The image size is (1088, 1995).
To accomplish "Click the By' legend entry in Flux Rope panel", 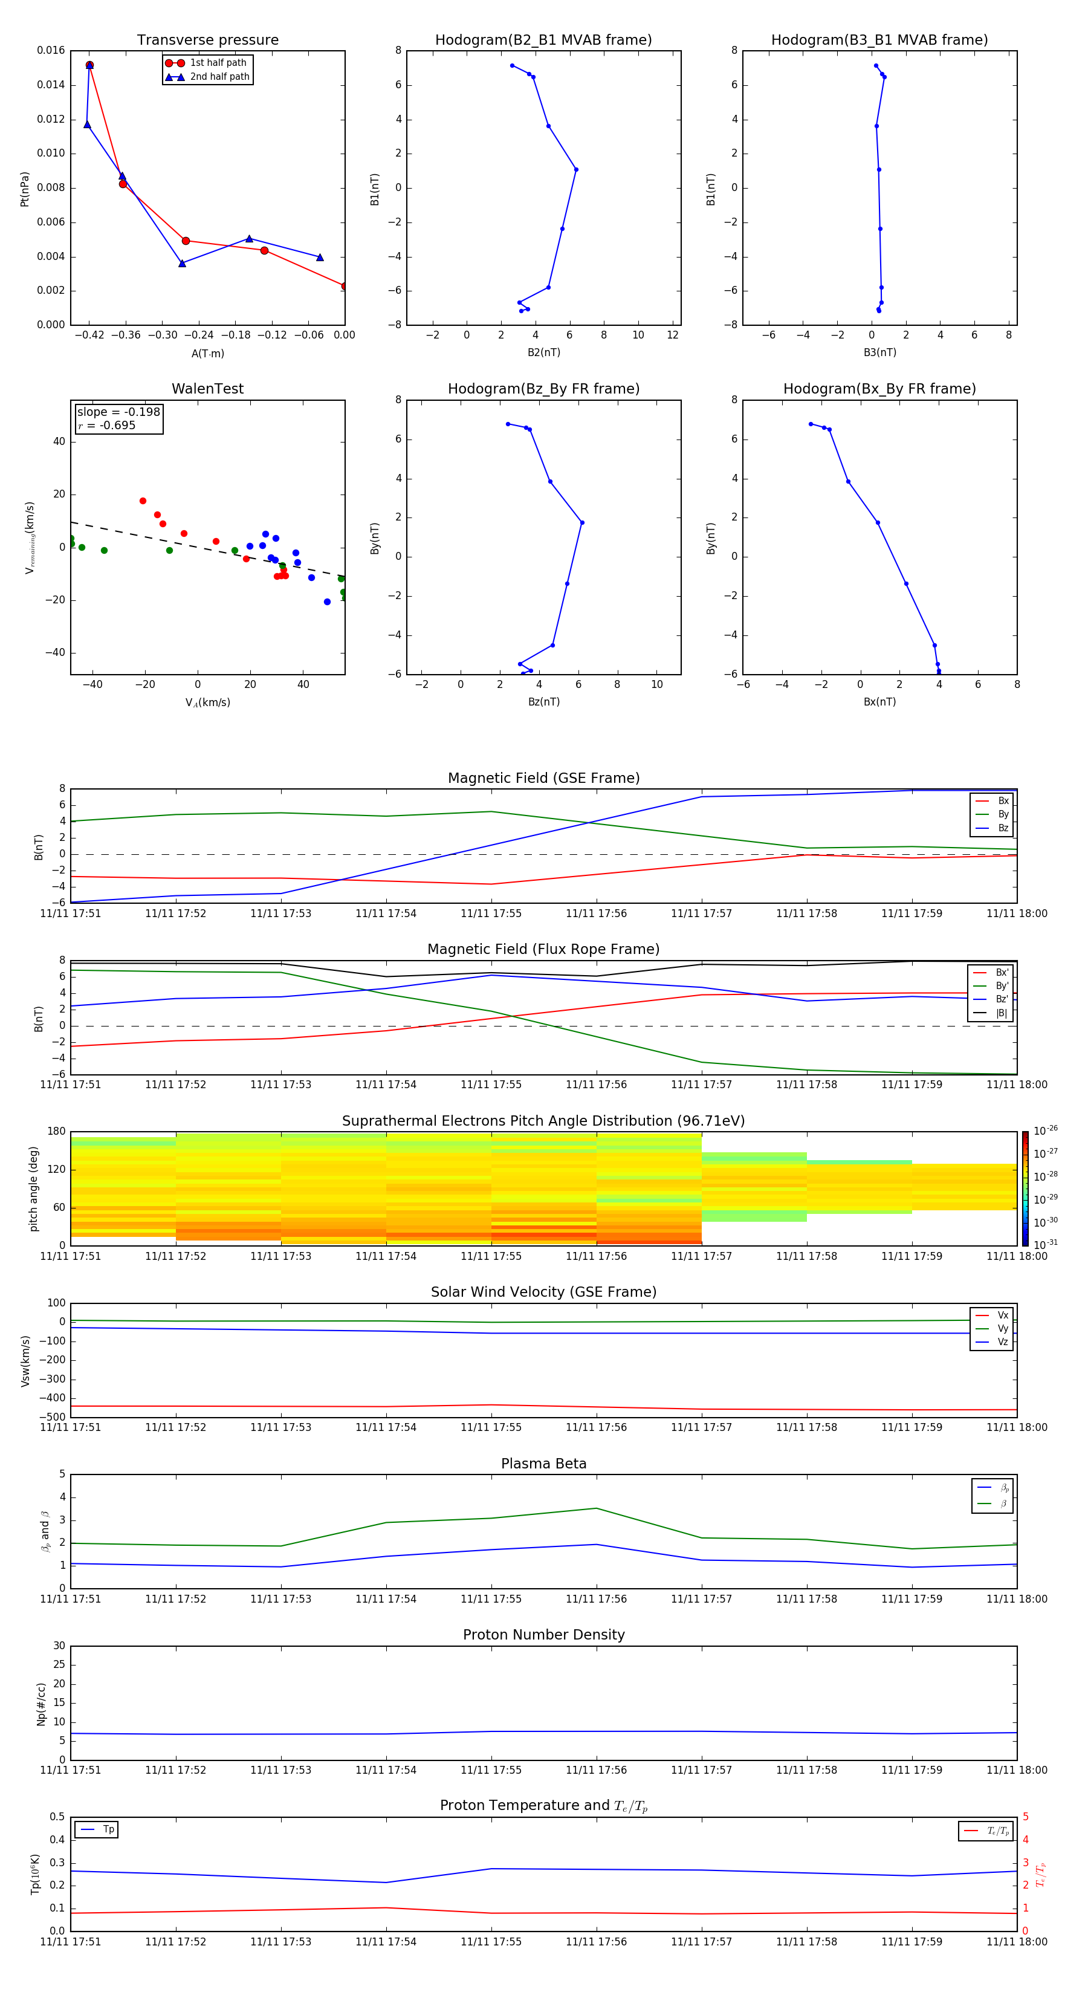I will 991,987.
